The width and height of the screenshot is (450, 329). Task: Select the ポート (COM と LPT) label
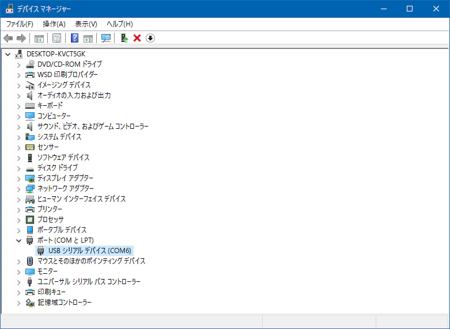[66, 240]
